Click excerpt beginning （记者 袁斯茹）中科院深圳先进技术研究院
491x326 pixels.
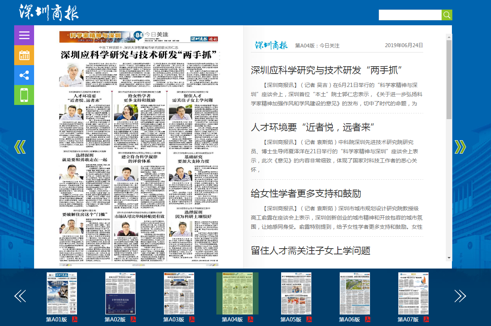pyautogui.click(x=337, y=156)
